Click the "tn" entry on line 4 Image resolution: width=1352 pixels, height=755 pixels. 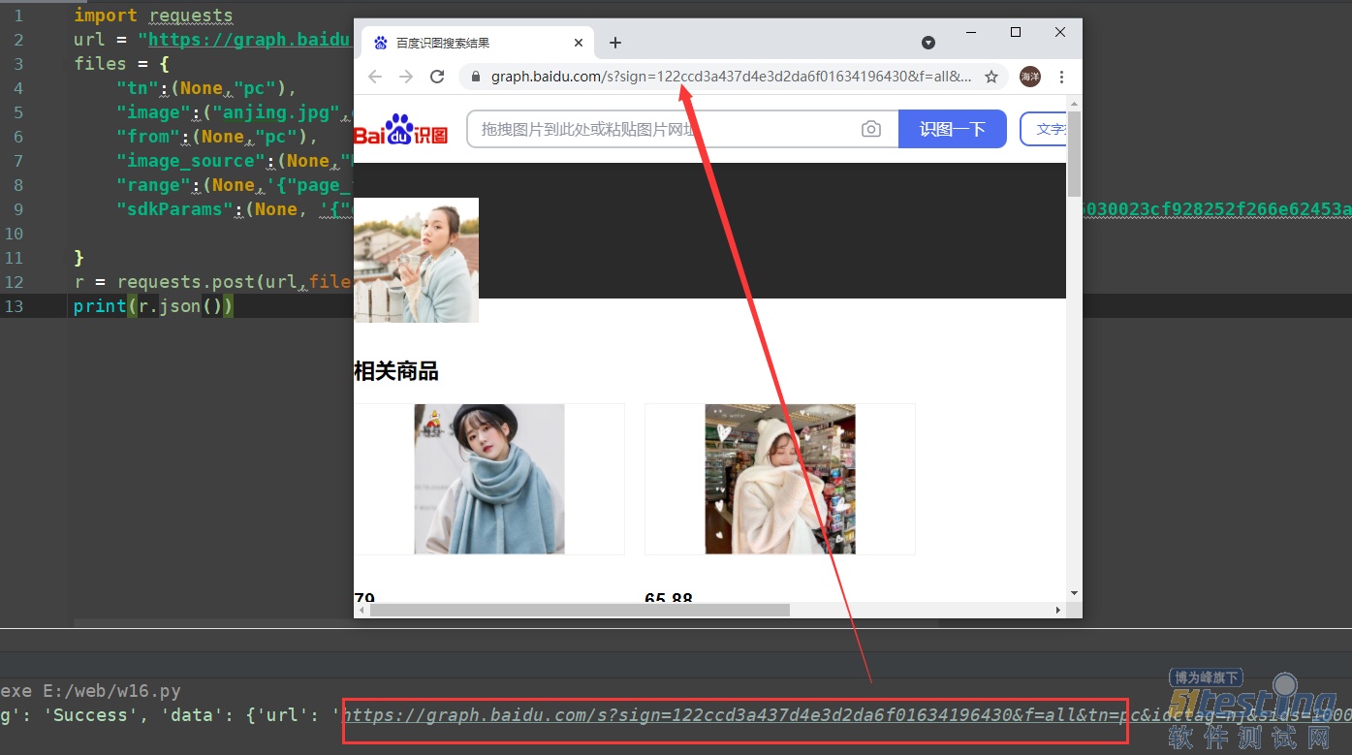(205, 88)
